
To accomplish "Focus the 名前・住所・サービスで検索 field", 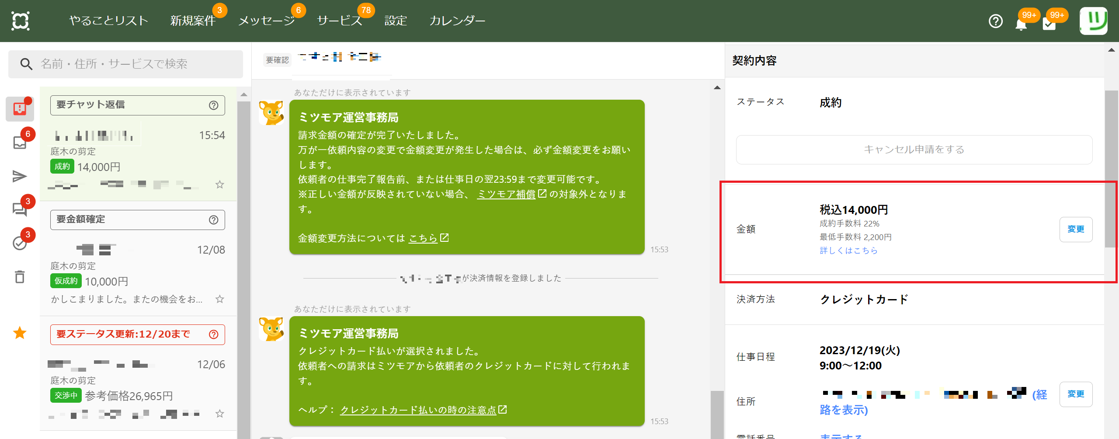I will click(125, 64).
